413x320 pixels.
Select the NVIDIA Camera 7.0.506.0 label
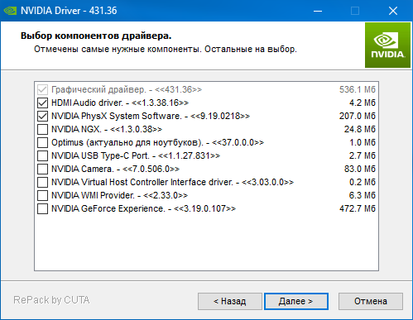coord(115,169)
